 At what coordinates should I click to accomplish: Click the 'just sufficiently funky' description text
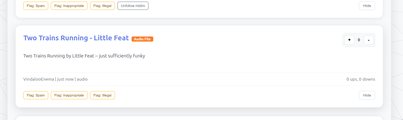point(122,56)
